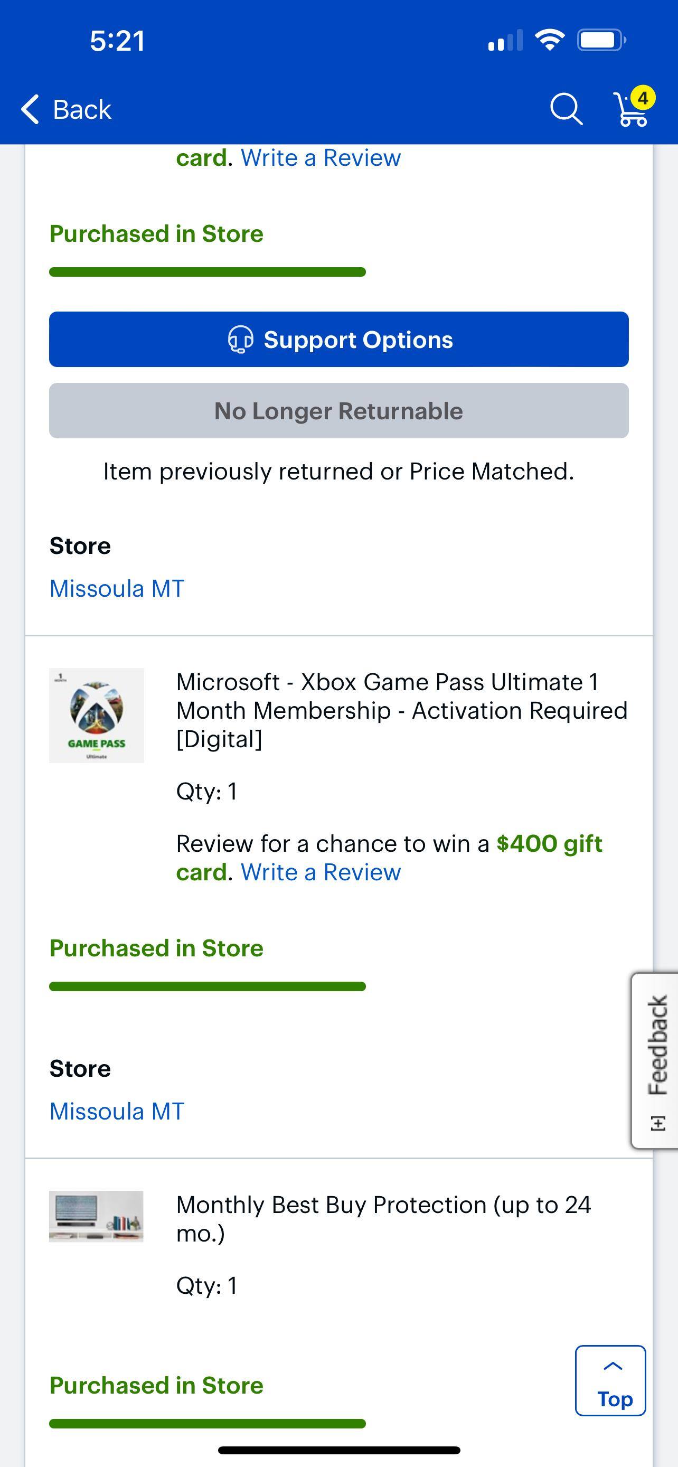Tap the Best Buy Protection product image
The image size is (678, 1467).
[96, 1215]
